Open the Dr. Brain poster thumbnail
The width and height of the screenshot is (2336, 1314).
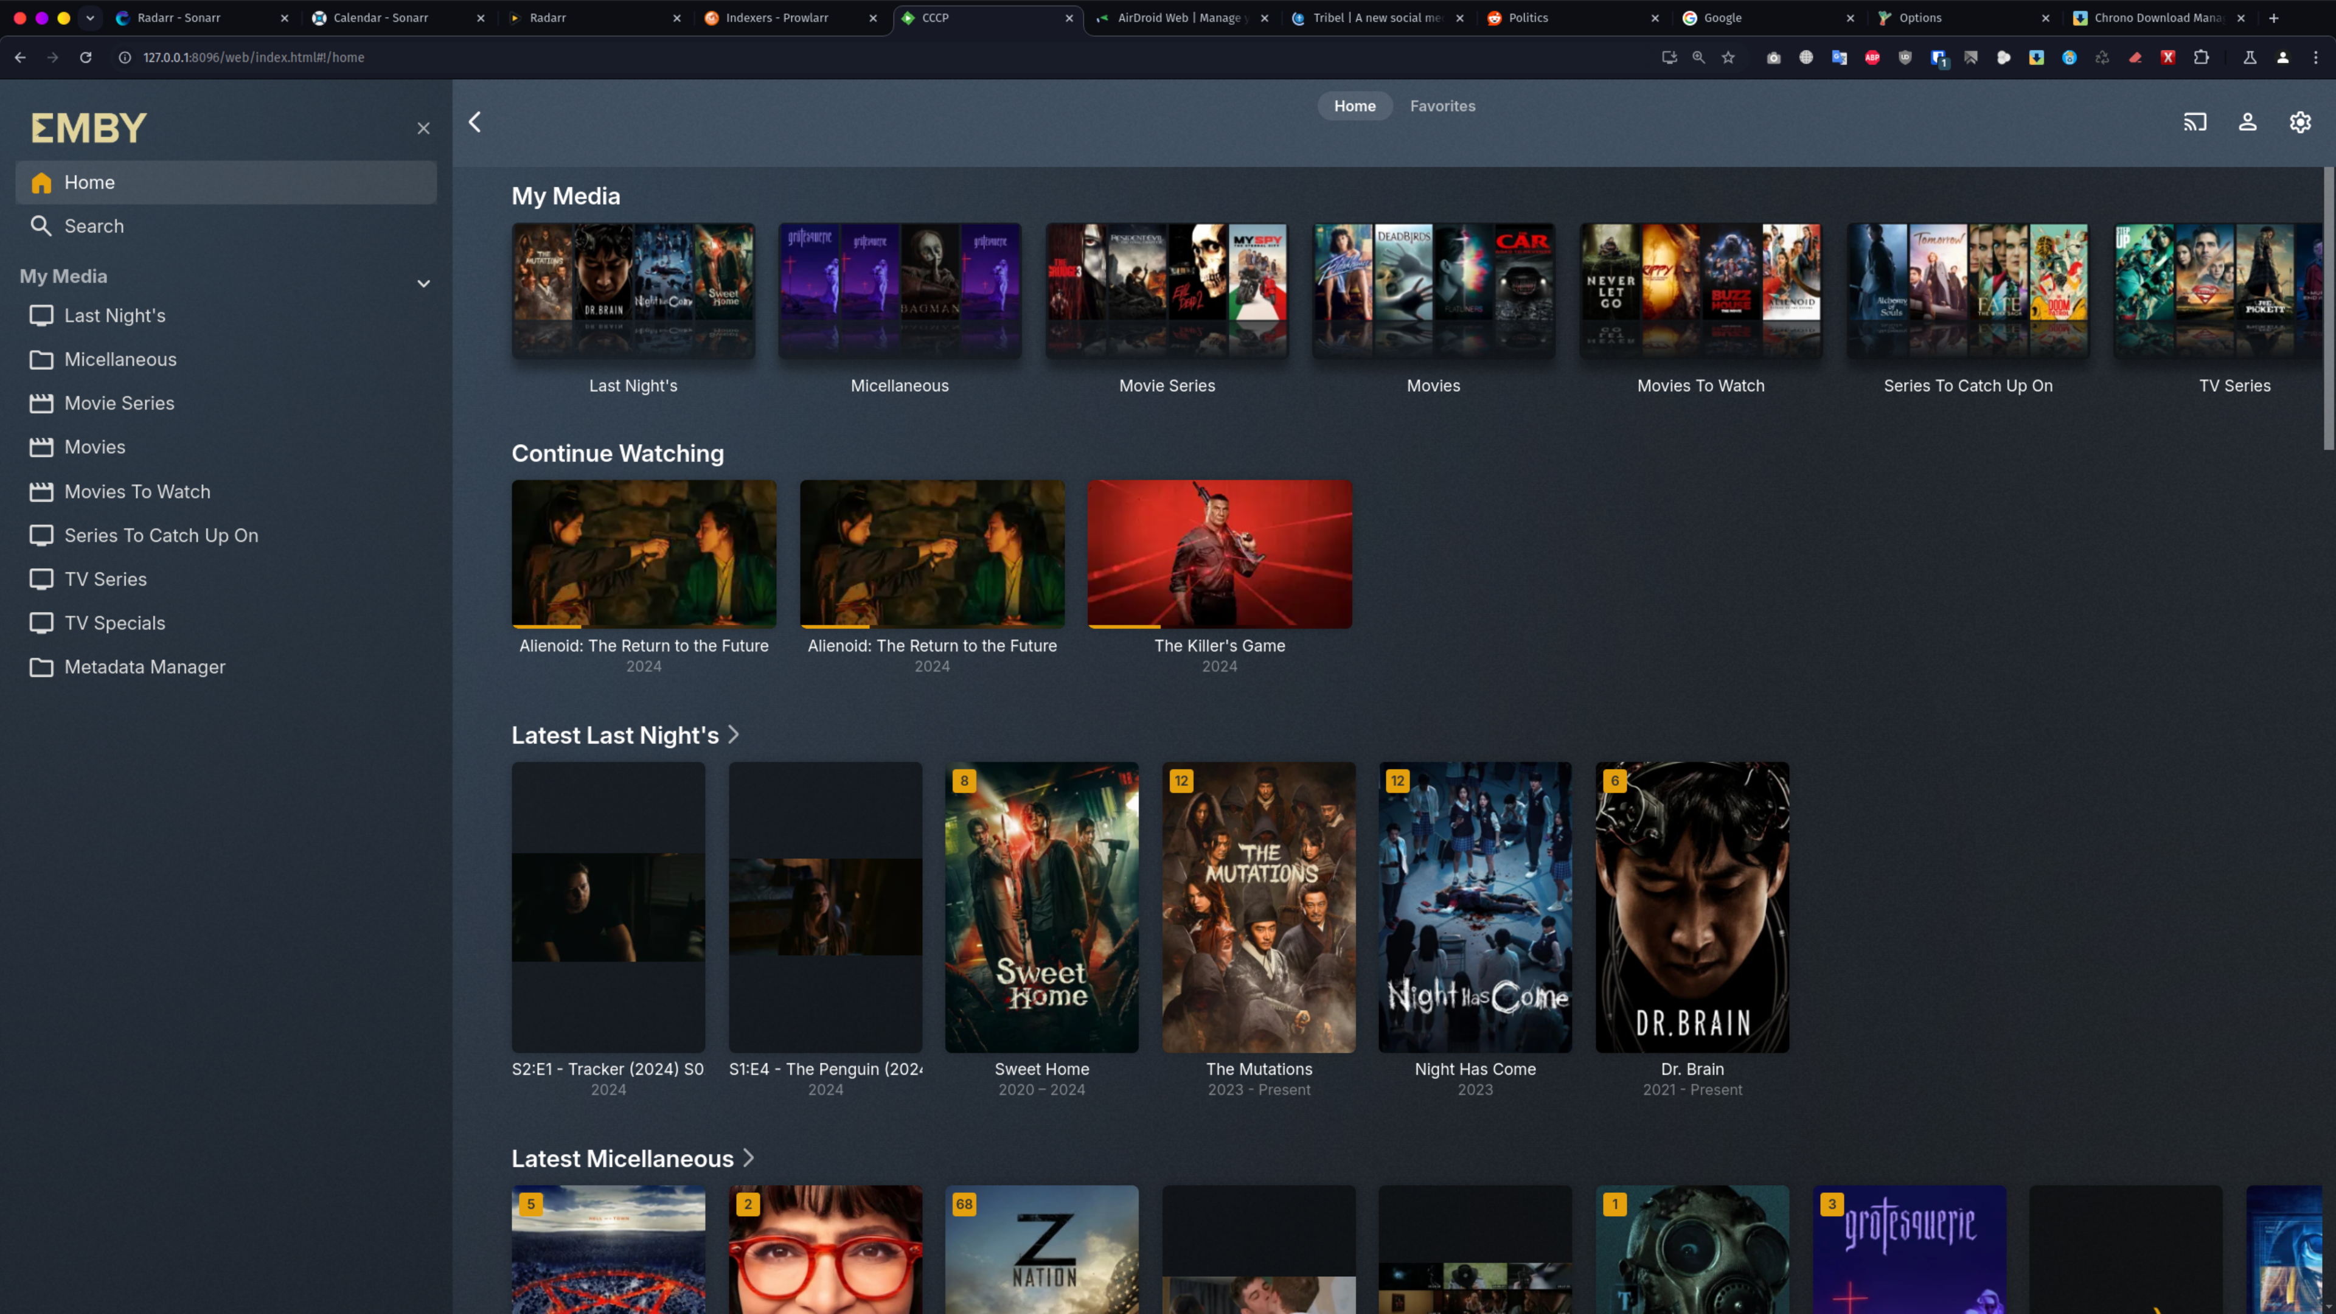(x=1691, y=907)
